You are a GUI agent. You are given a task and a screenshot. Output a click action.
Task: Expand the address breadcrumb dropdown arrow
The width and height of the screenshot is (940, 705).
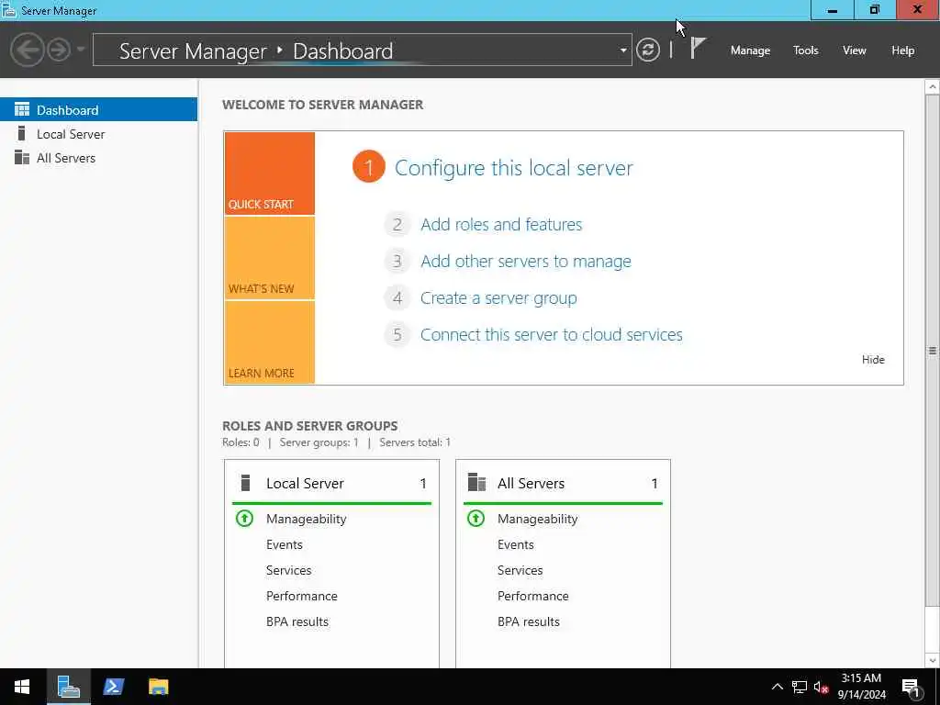(623, 50)
